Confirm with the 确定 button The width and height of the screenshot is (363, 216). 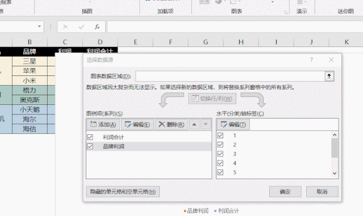coord(285,192)
